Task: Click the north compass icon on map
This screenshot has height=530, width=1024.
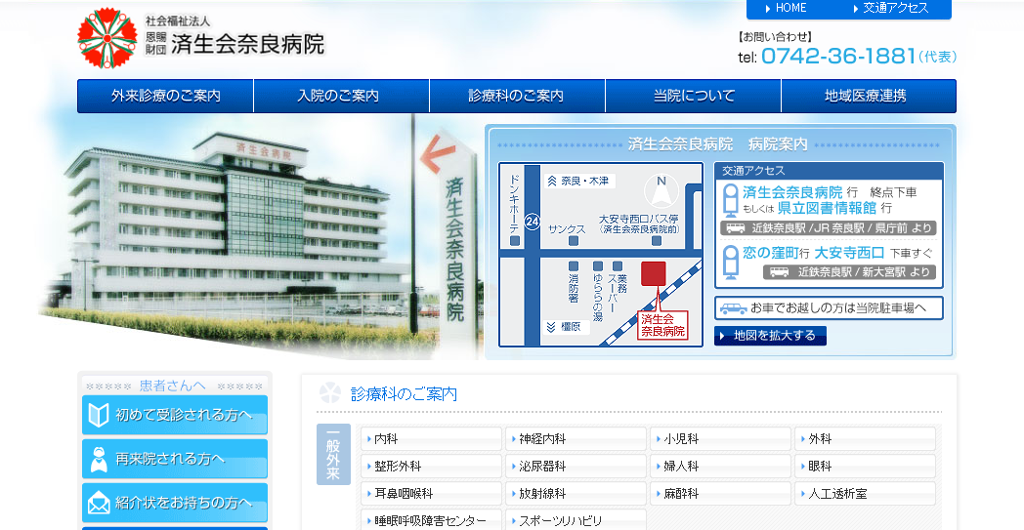Action: coord(661,191)
